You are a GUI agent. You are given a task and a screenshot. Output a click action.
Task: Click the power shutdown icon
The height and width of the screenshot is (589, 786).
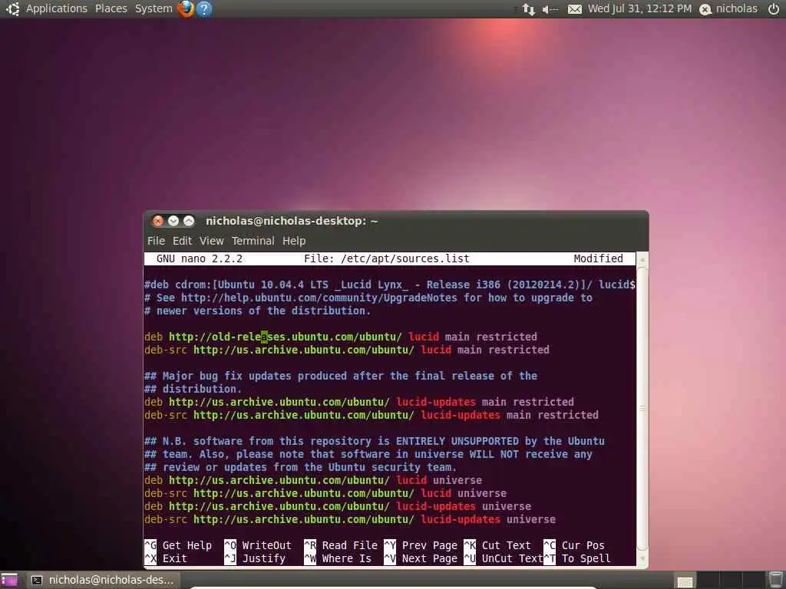click(774, 8)
